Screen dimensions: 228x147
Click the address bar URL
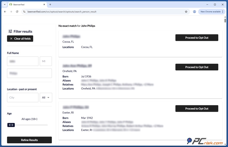[x=62, y=12]
